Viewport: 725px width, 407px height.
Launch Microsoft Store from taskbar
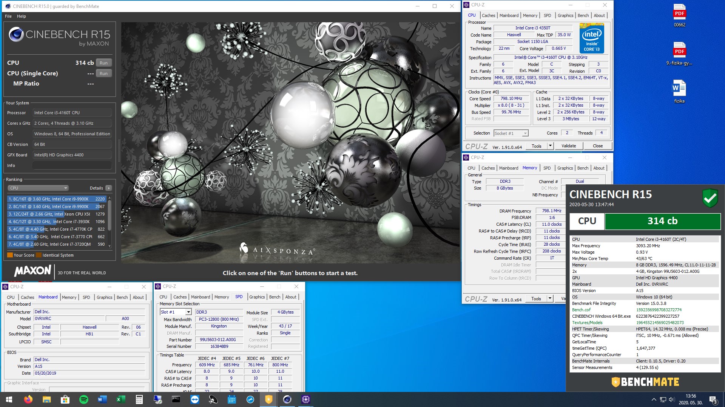(65, 399)
